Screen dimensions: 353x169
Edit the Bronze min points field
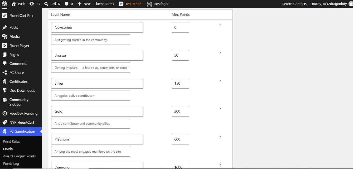coord(180,55)
